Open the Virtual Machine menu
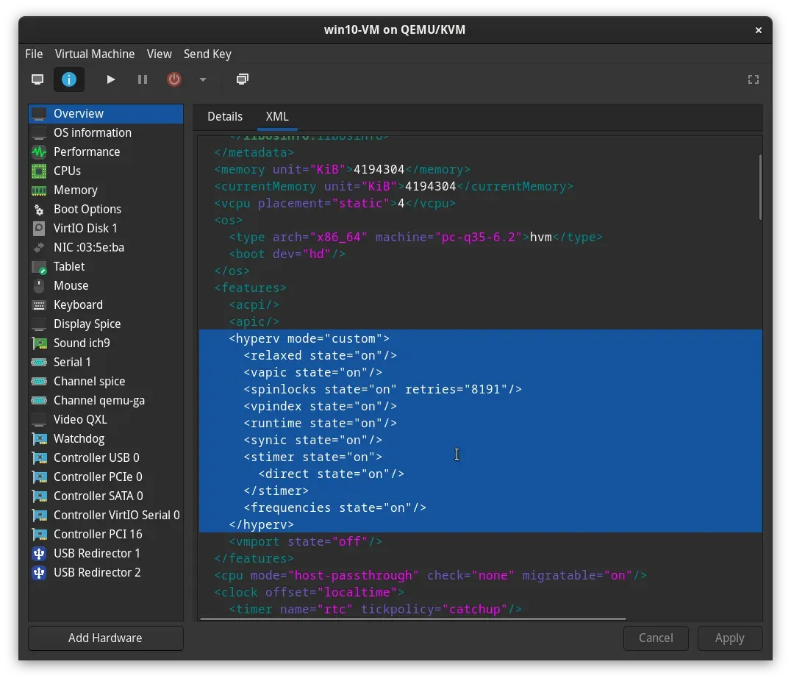The image size is (791, 681). point(95,54)
